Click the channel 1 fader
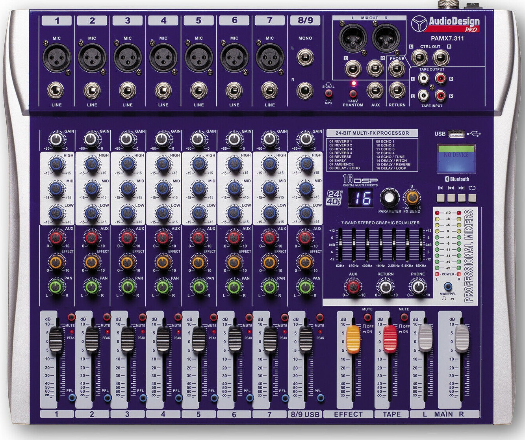 [x=56, y=339]
